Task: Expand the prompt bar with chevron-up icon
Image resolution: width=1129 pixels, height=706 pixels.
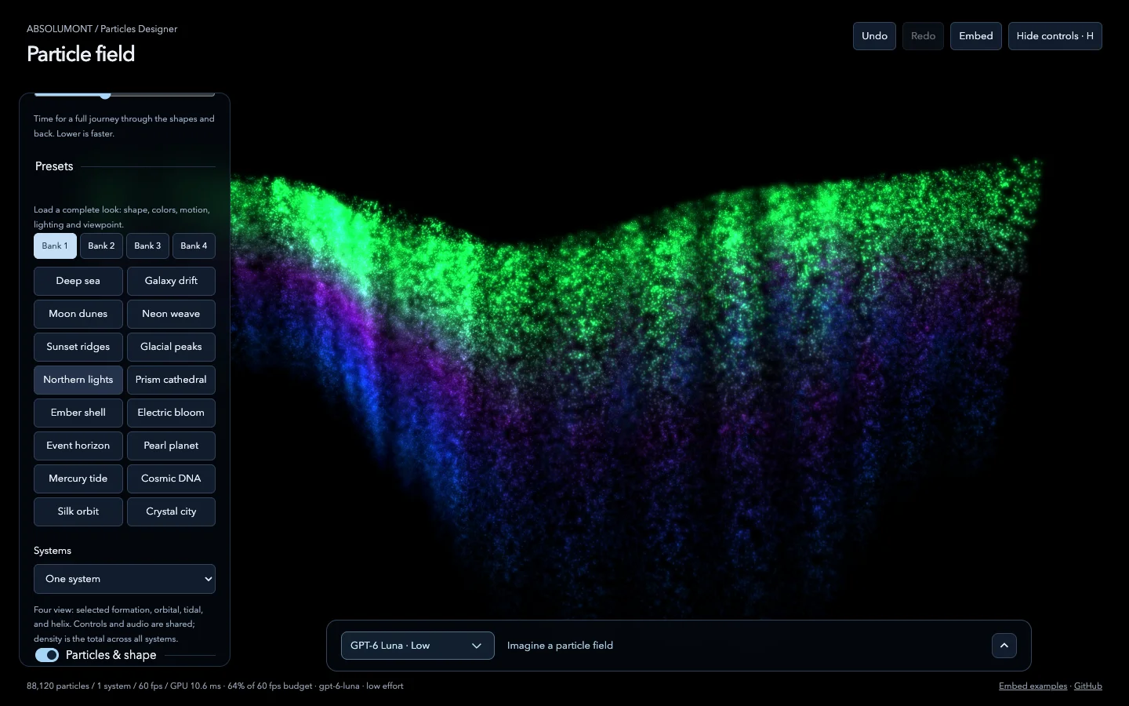Action: 1004,646
